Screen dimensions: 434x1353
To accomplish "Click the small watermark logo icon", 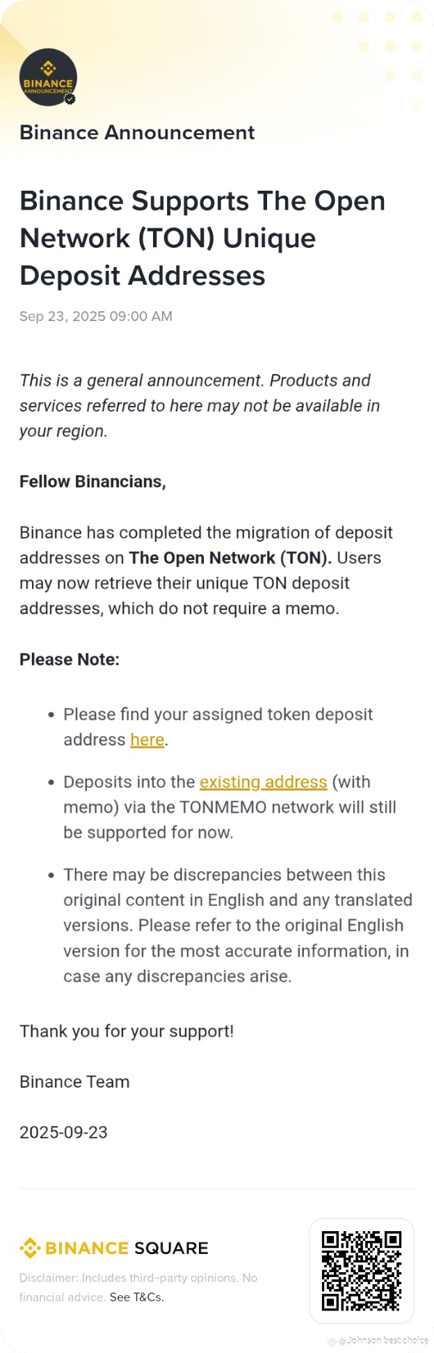I will 332,1341.
